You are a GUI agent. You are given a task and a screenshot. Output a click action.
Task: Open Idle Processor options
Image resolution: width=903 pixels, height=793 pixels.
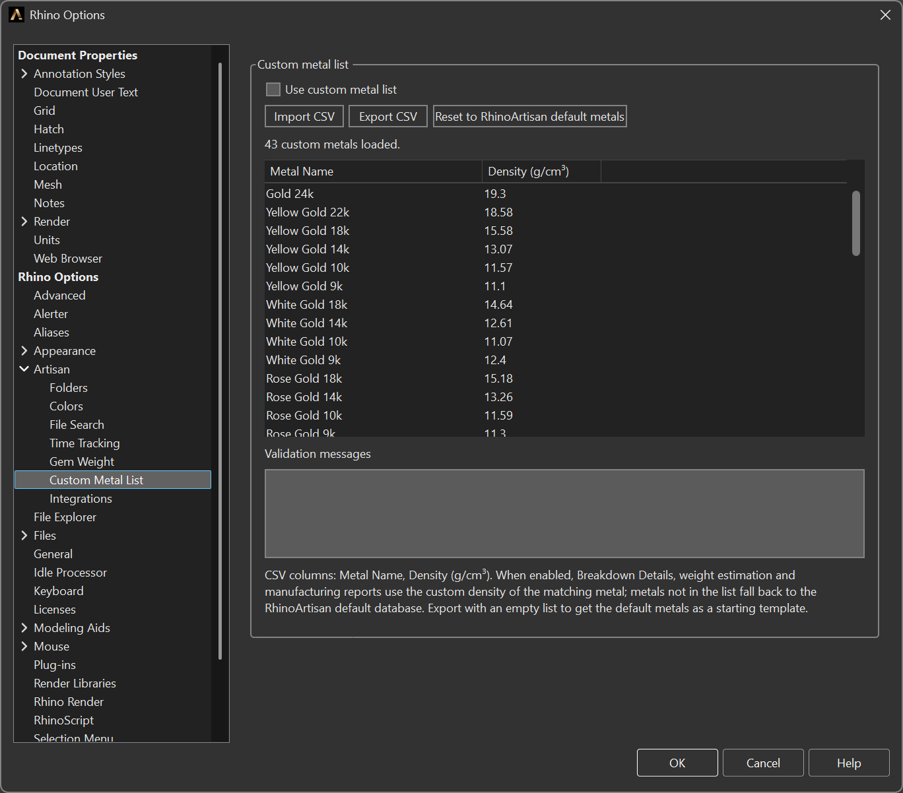pyautogui.click(x=70, y=572)
